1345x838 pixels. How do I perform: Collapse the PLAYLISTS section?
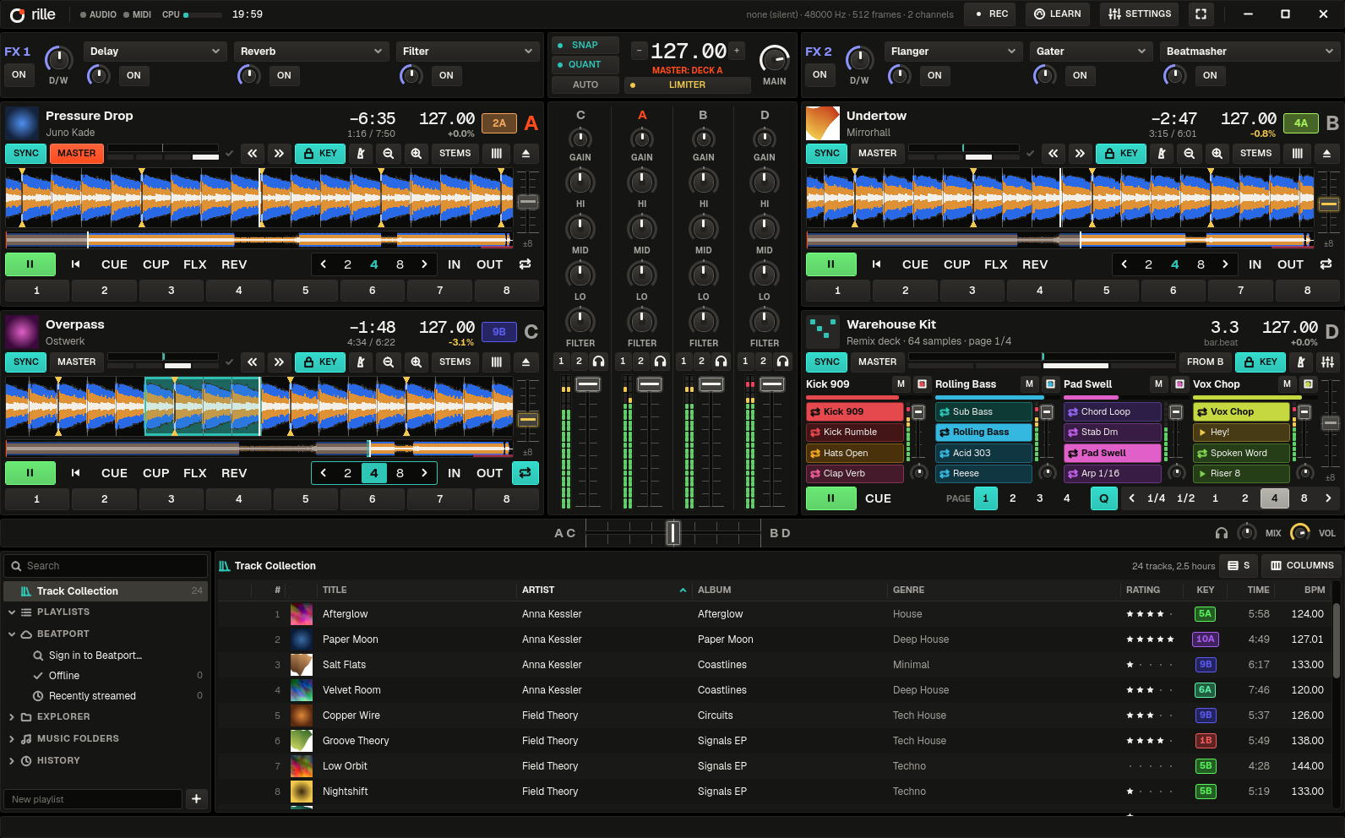coord(12,612)
